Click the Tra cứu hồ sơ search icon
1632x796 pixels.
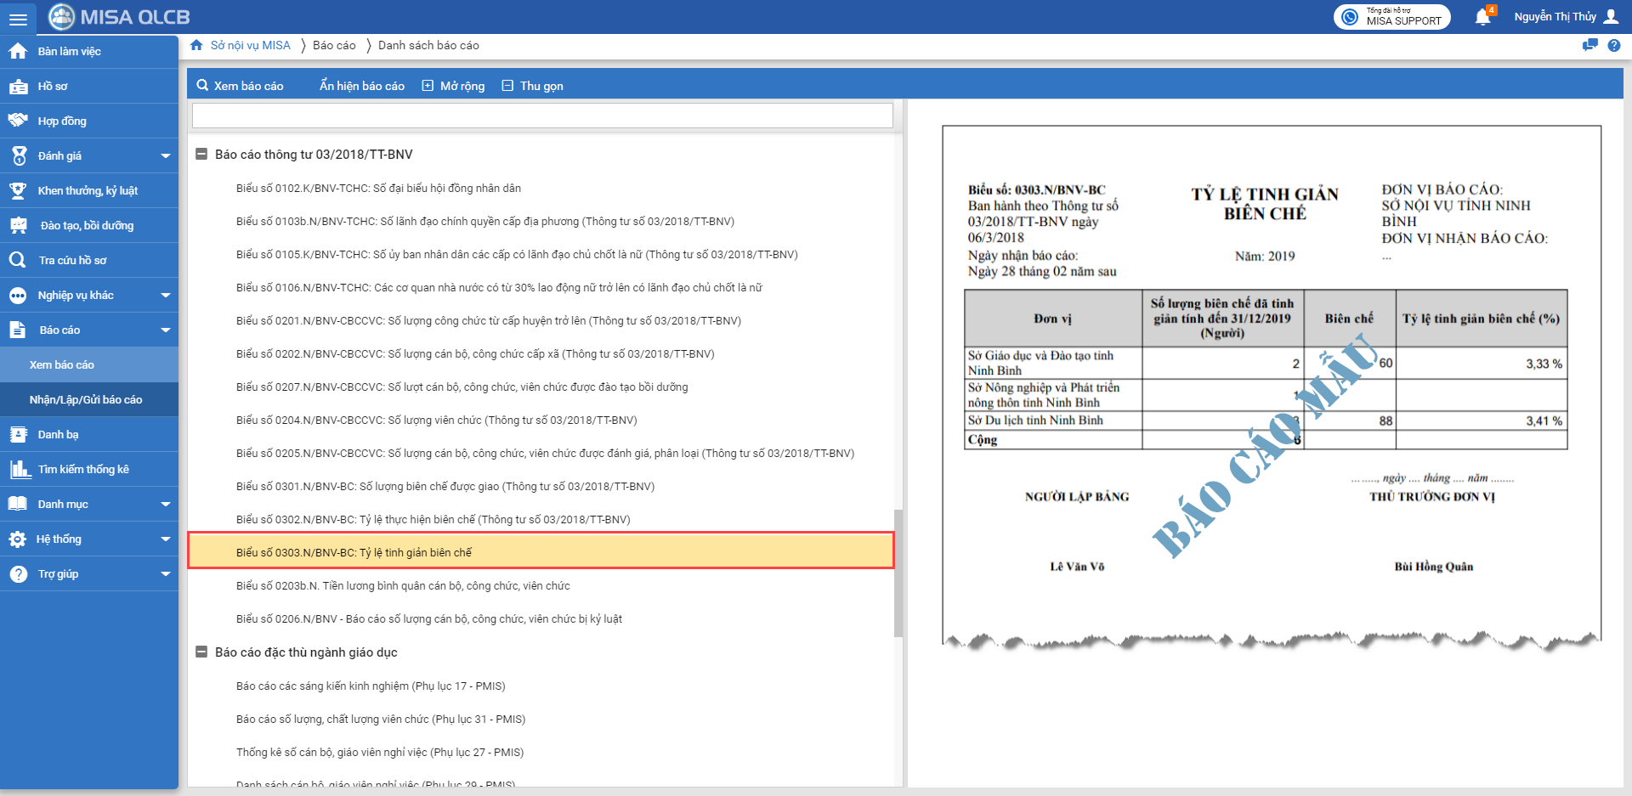point(18,260)
